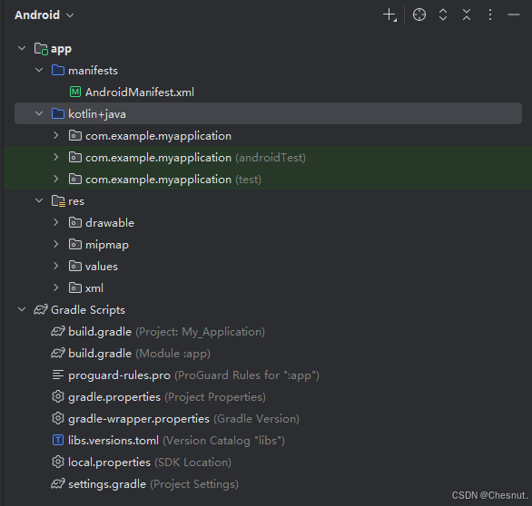Viewport: 532px width, 506px height.
Task: Expand all tree nodes icon
Action: pos(443,15)
